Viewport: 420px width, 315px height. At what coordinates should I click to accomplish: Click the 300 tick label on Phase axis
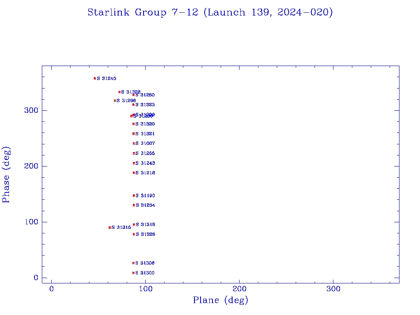pyautogui.click(x=31, y=110)
